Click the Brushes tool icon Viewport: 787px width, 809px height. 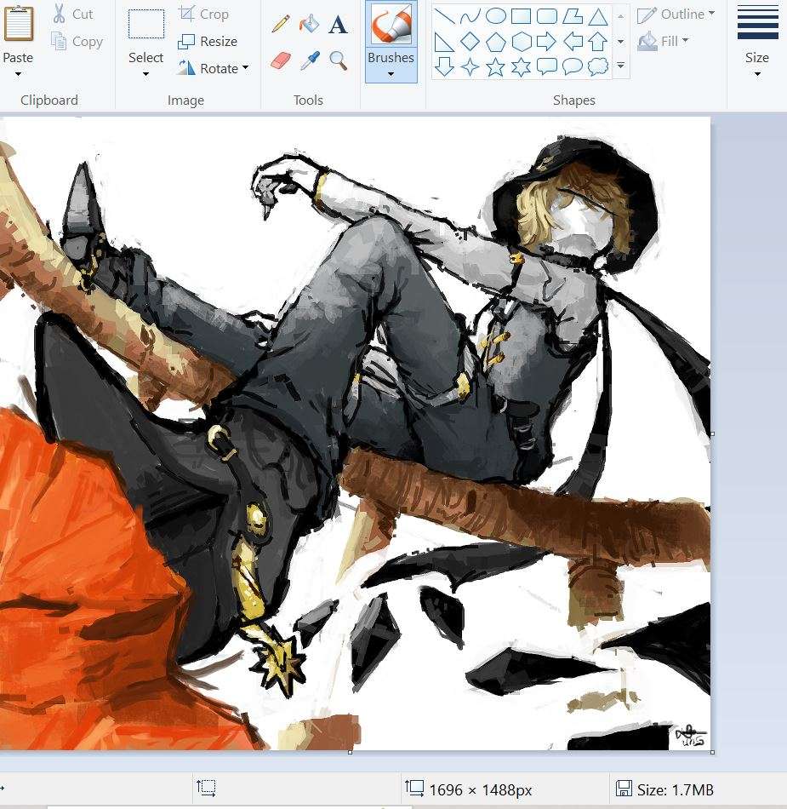click(391, 24)
